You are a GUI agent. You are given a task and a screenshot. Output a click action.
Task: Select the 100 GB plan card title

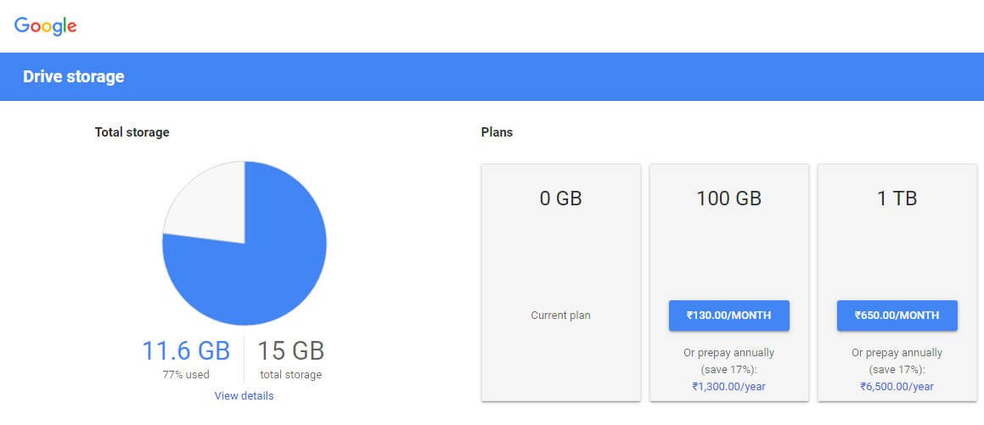pos(728,199)
